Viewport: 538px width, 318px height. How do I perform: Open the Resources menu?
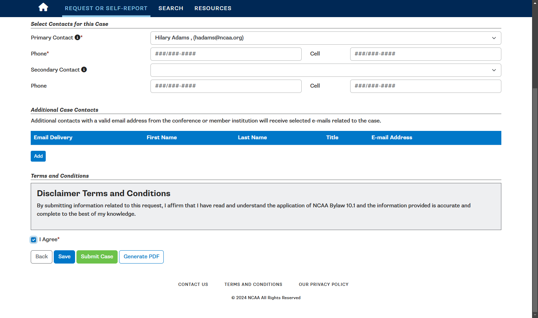tap(213, 8)
